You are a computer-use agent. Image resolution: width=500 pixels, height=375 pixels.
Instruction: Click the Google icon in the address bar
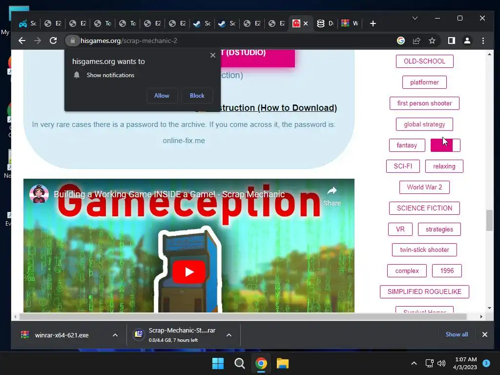pyautogui.click(x=401, y=41)
